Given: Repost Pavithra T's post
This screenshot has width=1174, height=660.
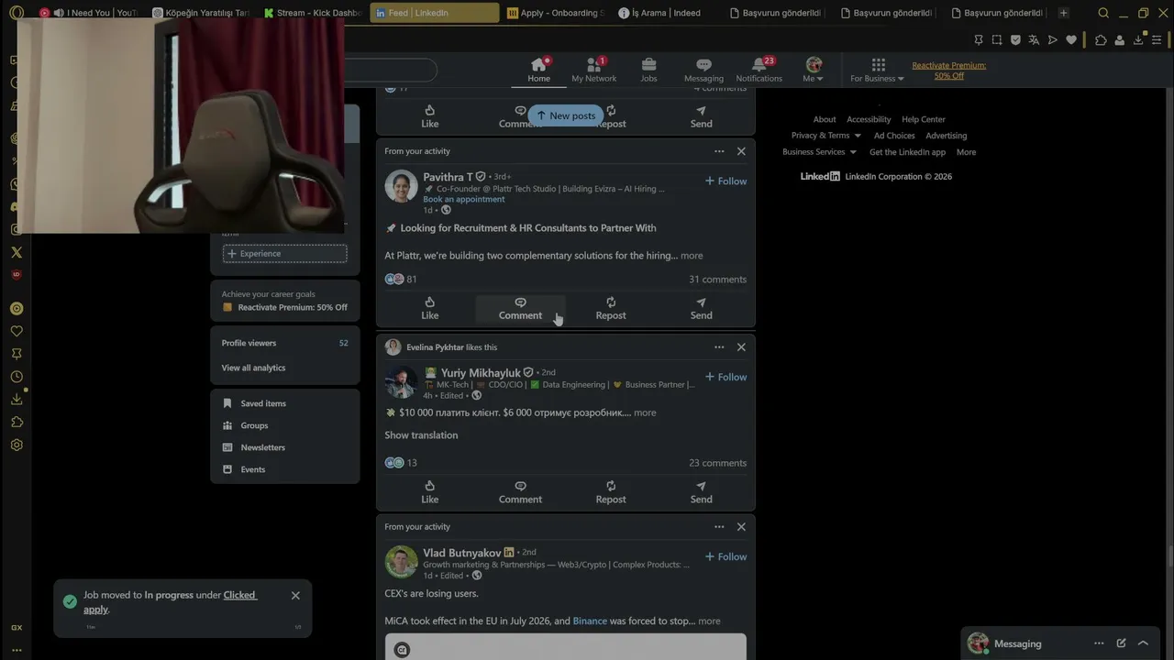Looking at the screenshot, I should [611, 308].
